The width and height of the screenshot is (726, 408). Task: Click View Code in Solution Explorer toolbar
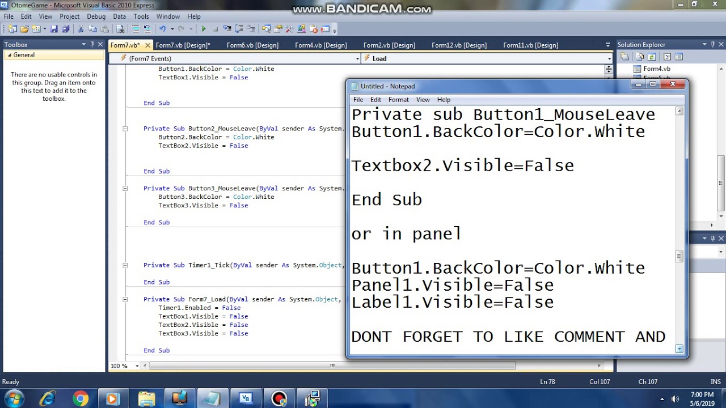click(667, 57)
